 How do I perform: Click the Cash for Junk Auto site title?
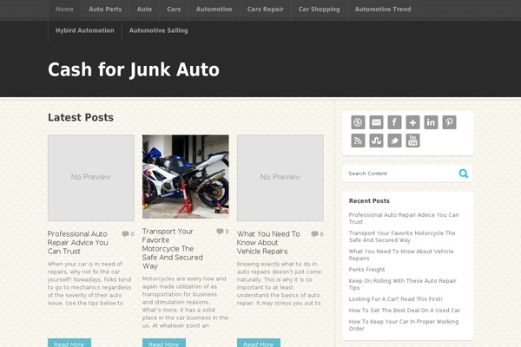click(134, 69)
